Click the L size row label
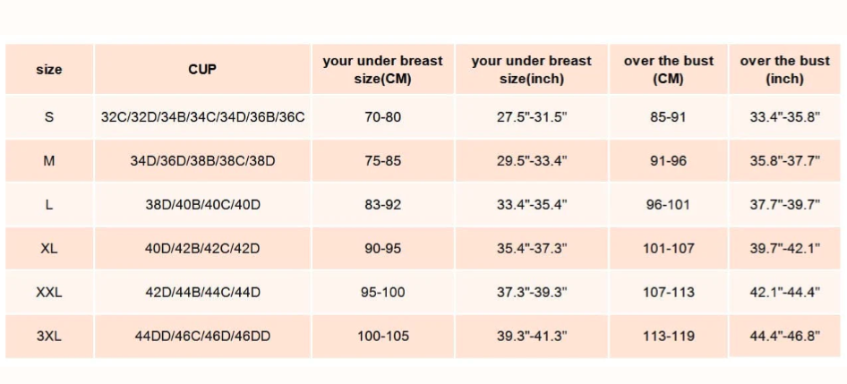This screenshot has height=384, width=847. pyautogui.click(x=49, y=205)
